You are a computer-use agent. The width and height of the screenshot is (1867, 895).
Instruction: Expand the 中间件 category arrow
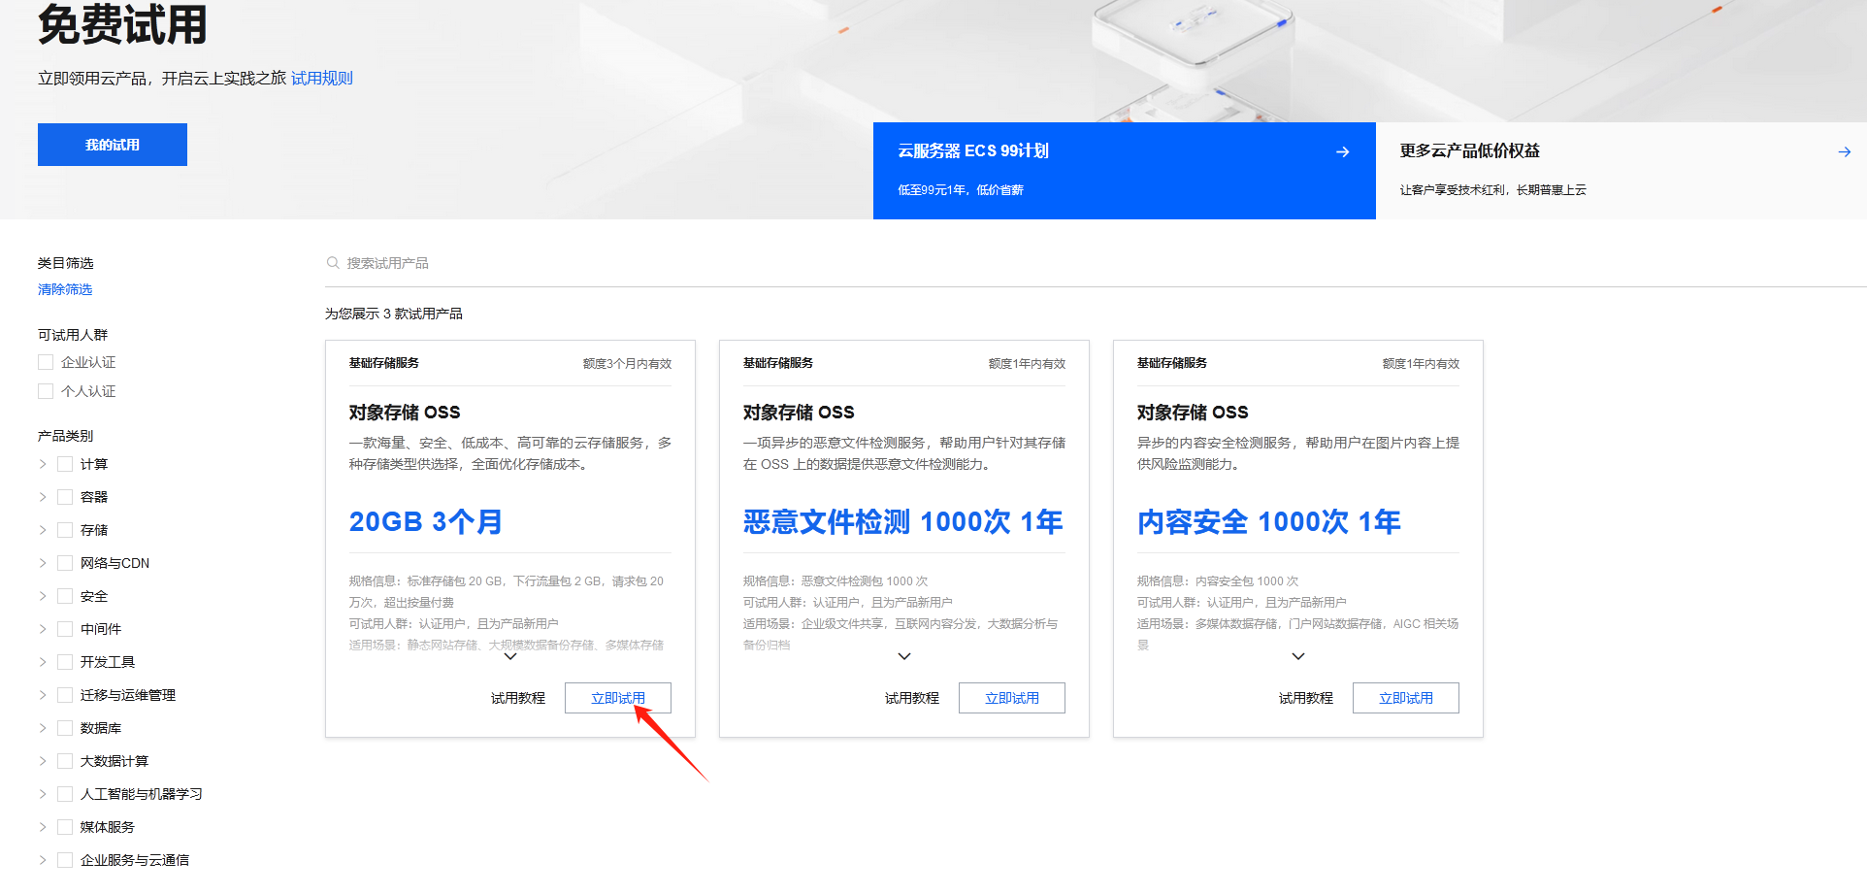click(x=43, y=629)
